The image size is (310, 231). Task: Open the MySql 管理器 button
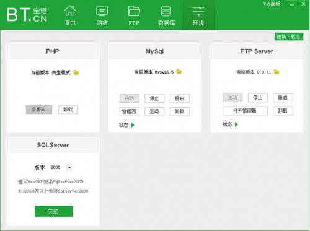(130, 111)
